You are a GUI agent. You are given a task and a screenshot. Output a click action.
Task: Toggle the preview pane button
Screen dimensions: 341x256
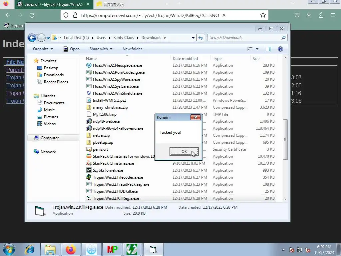268,49
